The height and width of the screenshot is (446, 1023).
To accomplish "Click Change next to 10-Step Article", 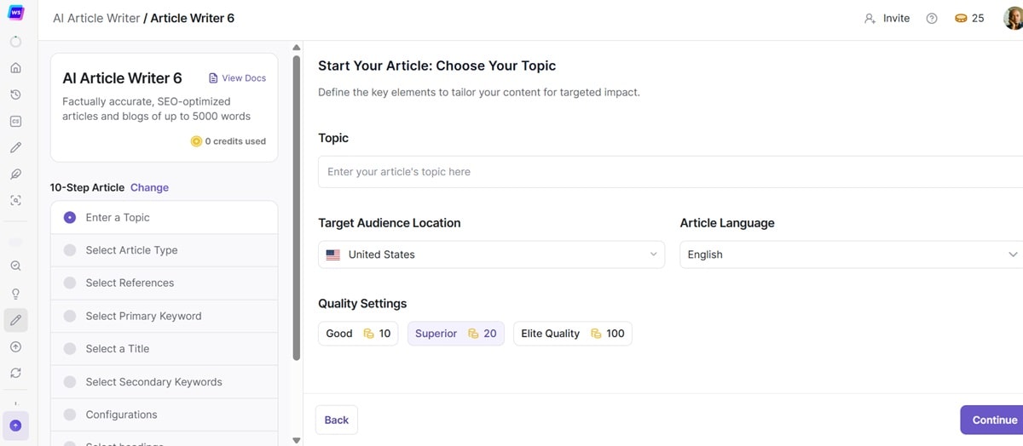I will [x=149, y=187].
